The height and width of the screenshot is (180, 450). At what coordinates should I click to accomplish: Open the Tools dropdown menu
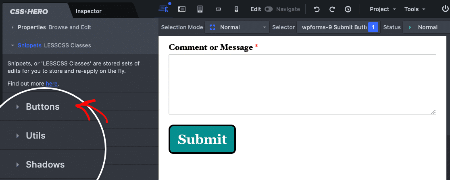click(415, 9)
